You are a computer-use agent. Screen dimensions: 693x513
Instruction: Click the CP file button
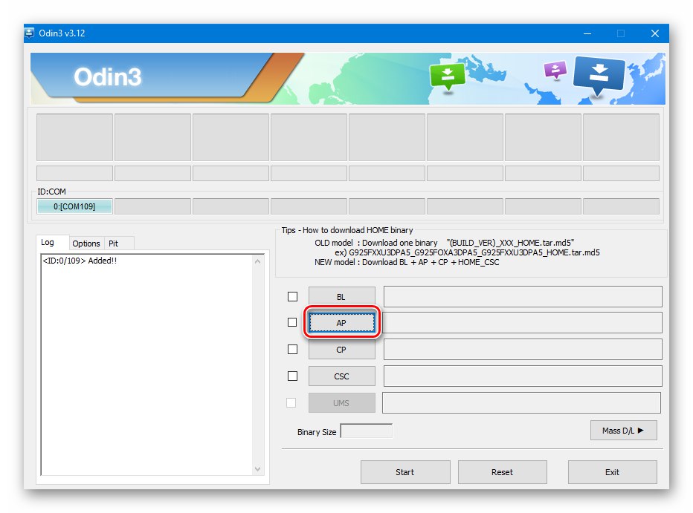coord(341,350)
